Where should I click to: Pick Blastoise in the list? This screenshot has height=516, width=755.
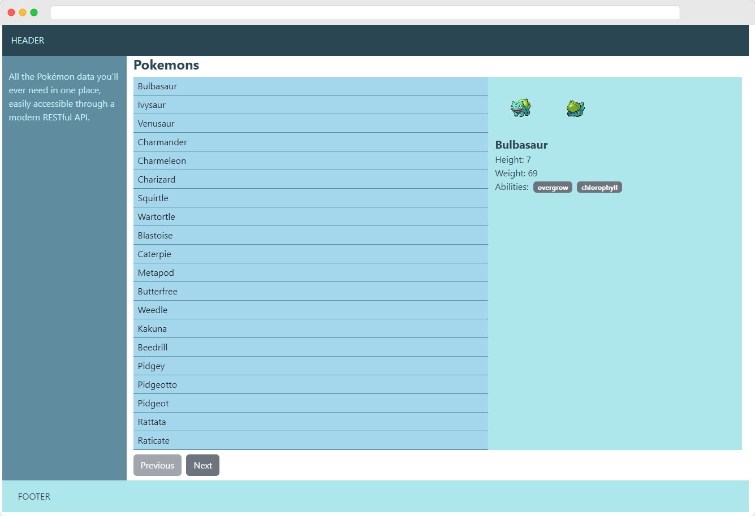click(310, 236)
